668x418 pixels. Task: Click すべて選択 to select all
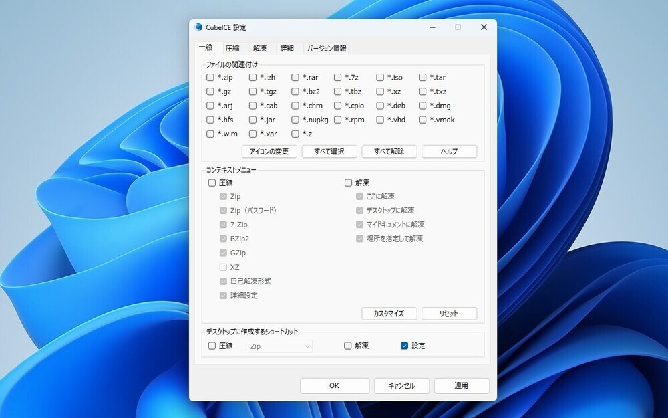329,151
